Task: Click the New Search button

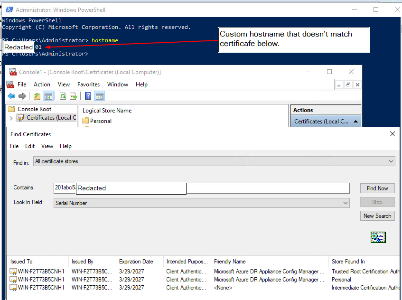Action: [377, 216]
